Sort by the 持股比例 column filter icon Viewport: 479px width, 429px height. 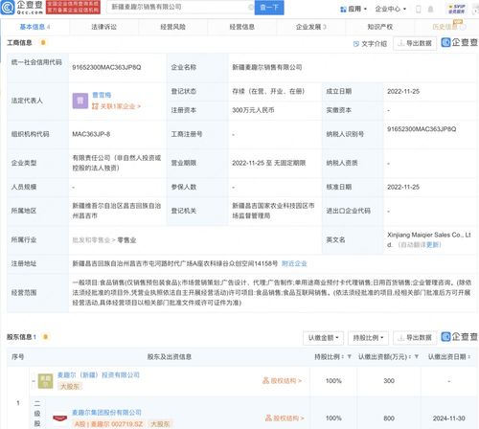click(x=349, y=356)
